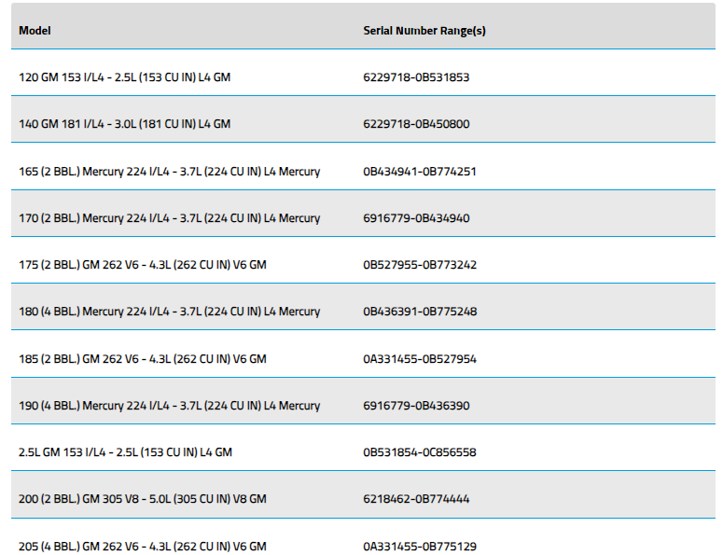Click the Serial Number Range(s) column header
The width and height of the screenshot is (723, 555).
(424, 31)
